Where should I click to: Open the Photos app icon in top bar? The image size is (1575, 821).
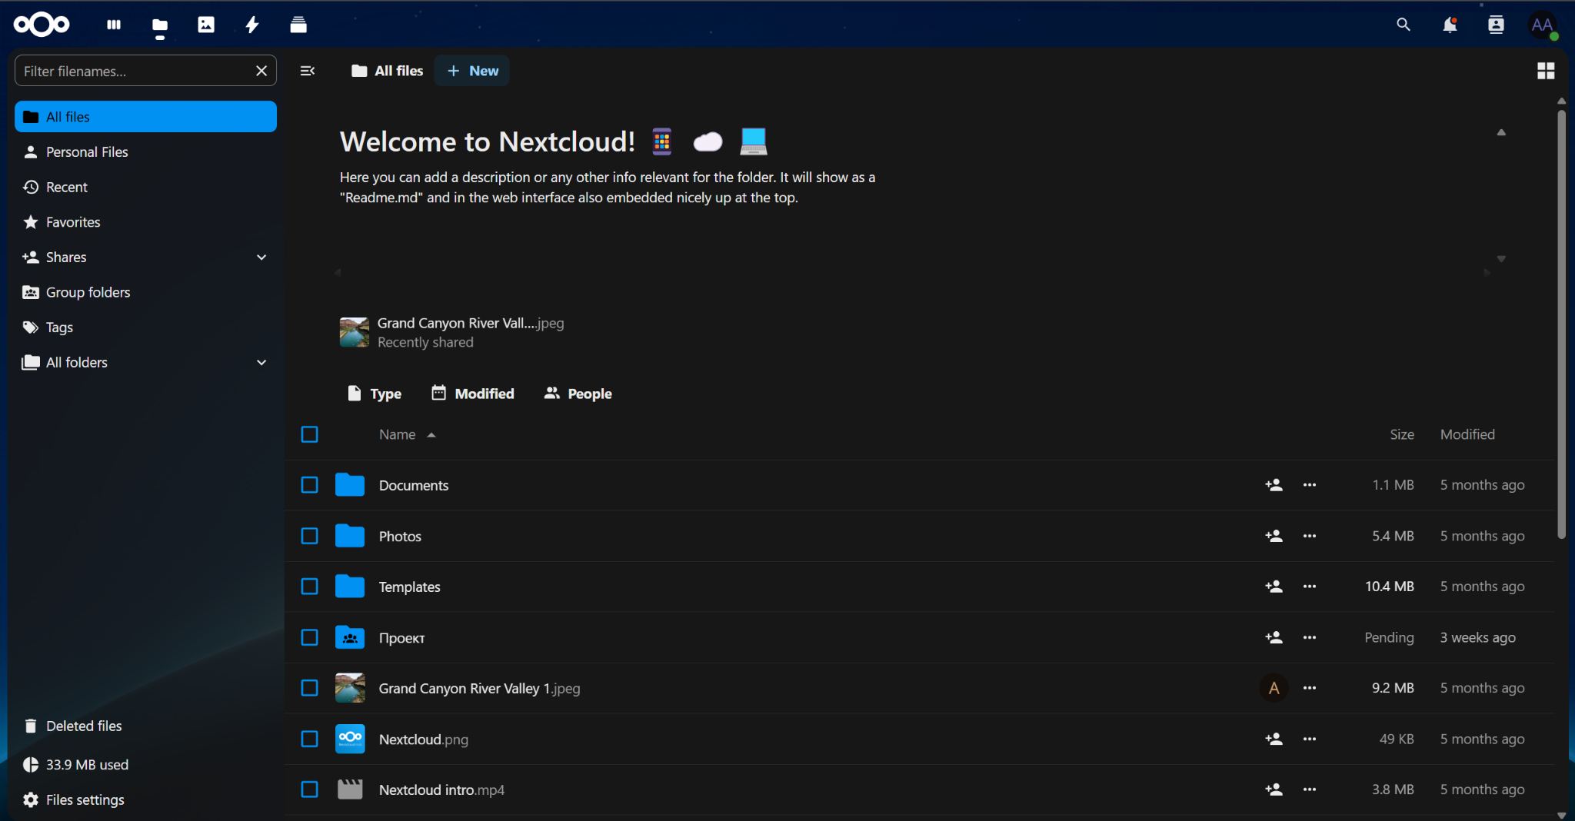click(x=206, y=25)
